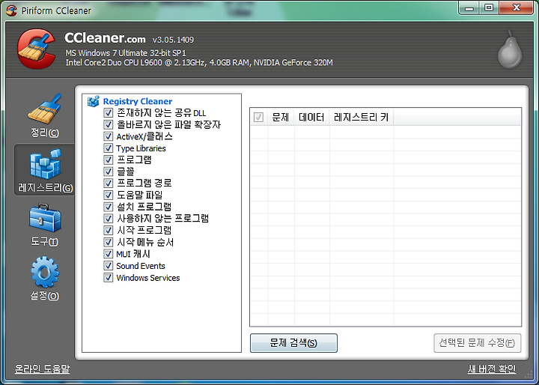This screenshot has width=539, height=385.
Task: Toggle the Type Libraries checkbox
Action: coord(109,148)
